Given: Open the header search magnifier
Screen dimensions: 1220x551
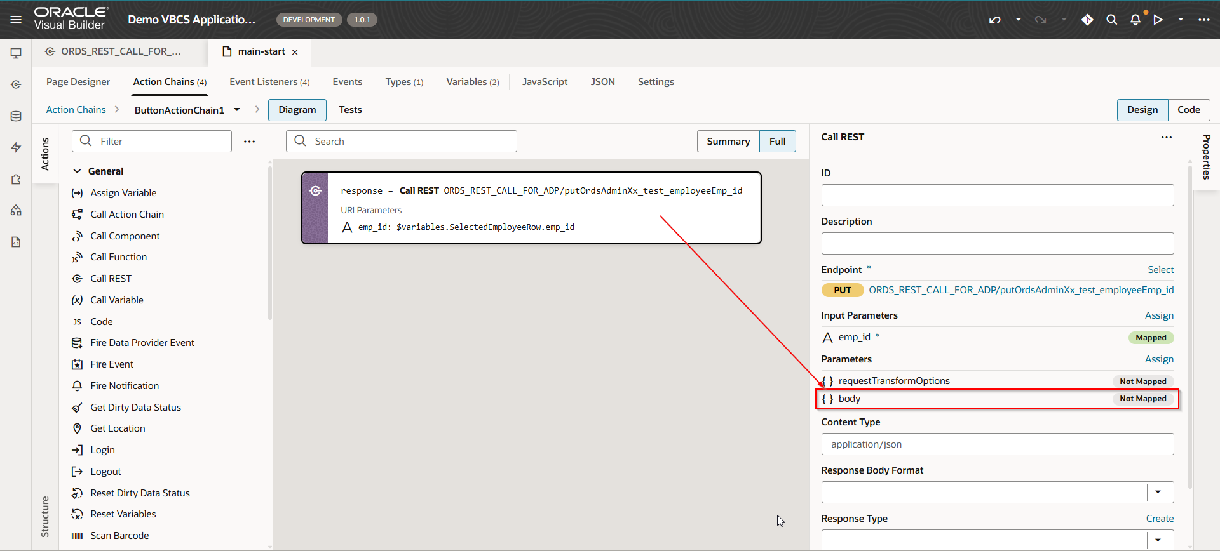Looking at the screenshot, I should 1111,20.
